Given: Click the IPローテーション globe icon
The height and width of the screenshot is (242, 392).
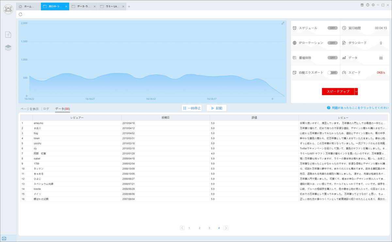Looking at the screenshot, I should click(295, 43).
